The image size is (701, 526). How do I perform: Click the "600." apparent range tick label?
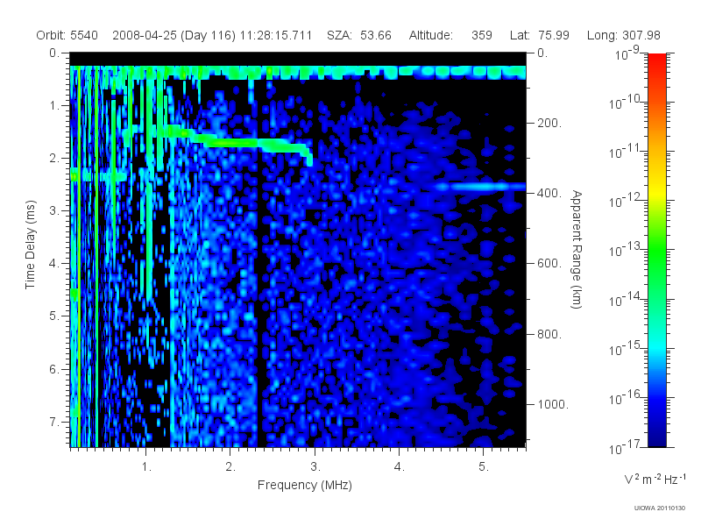tap(549, 264)
